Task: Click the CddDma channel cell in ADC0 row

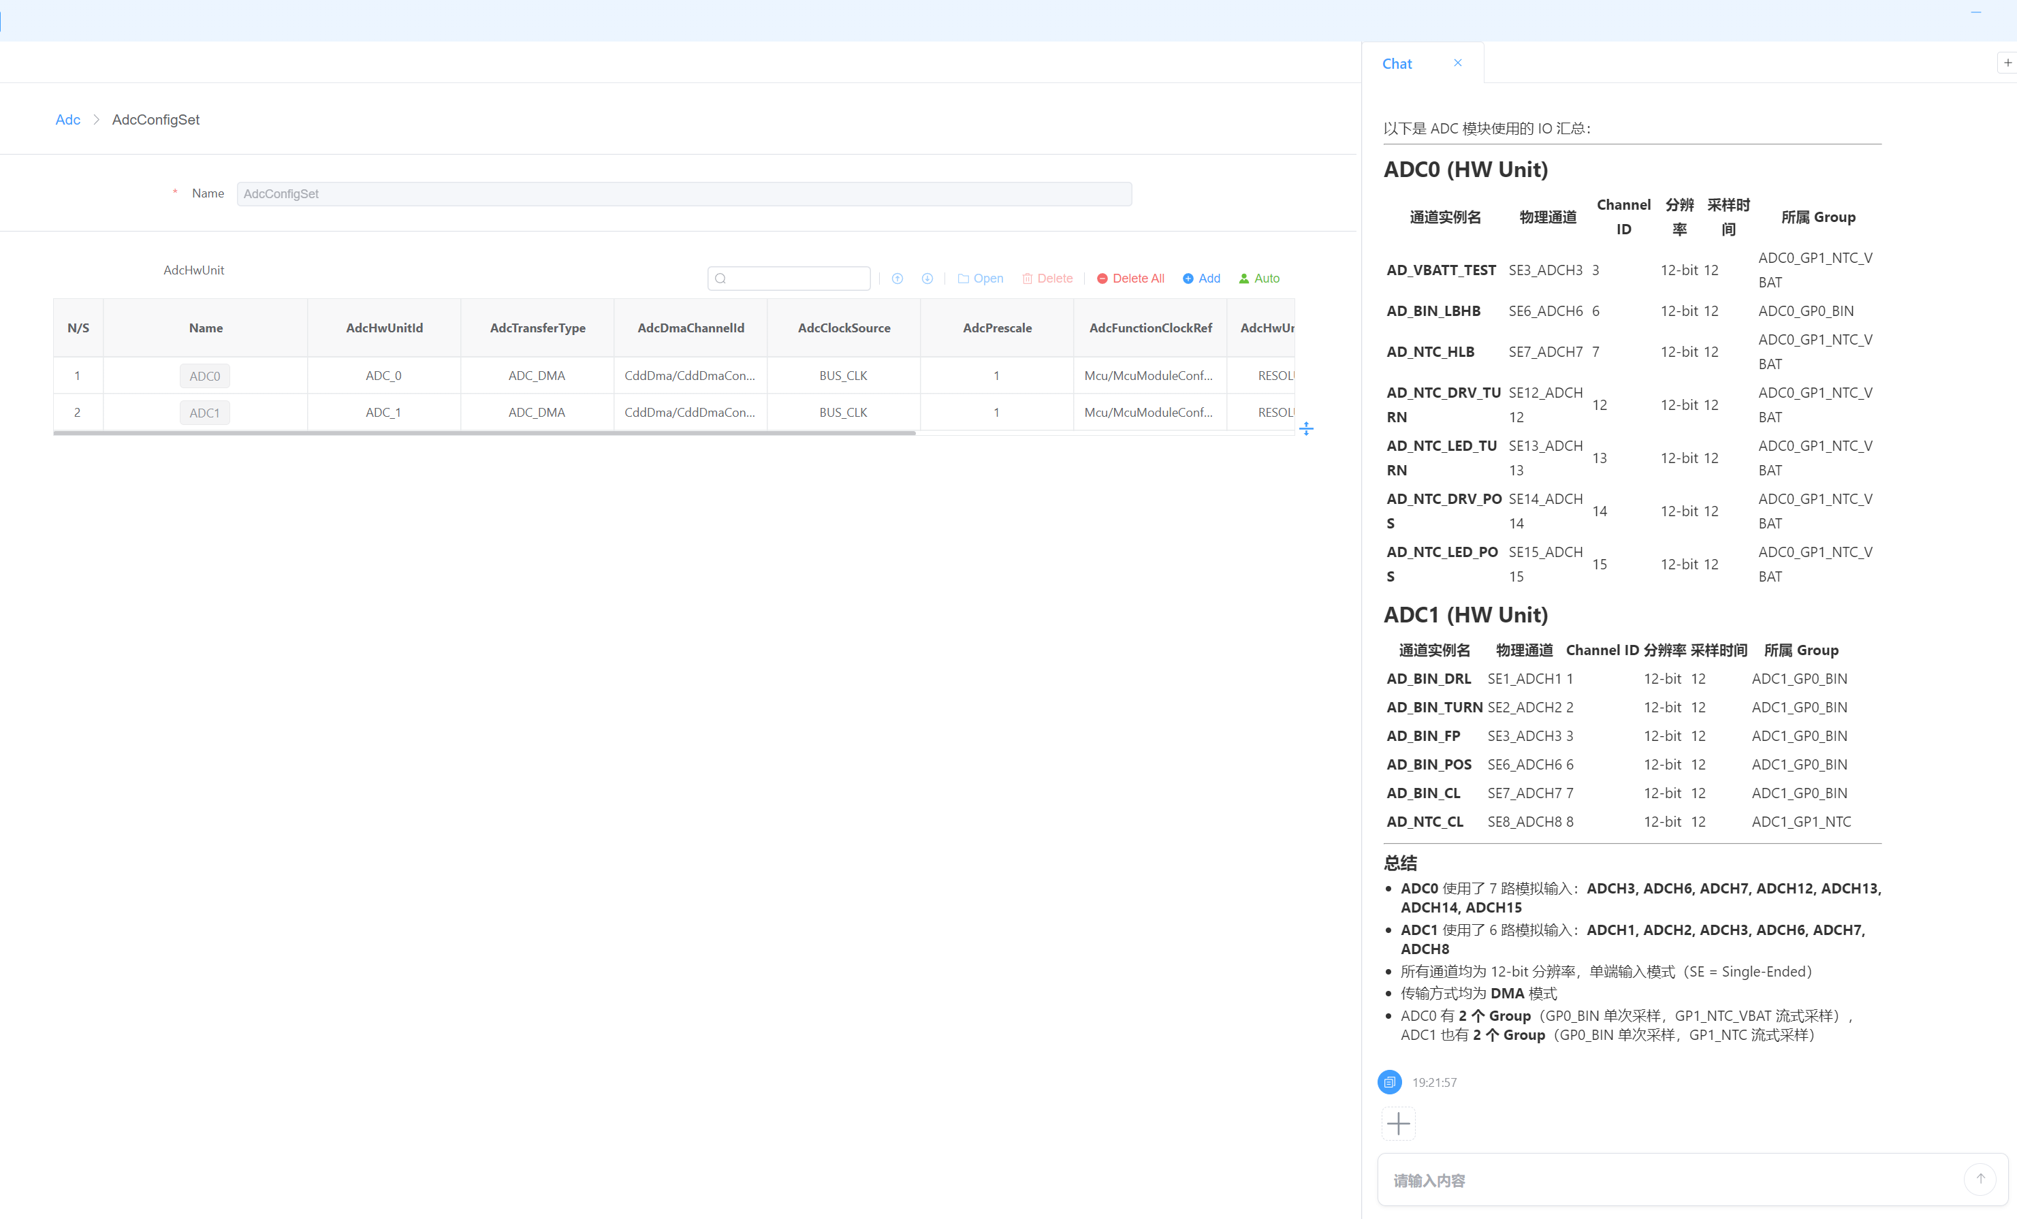Action: point(689,376)
